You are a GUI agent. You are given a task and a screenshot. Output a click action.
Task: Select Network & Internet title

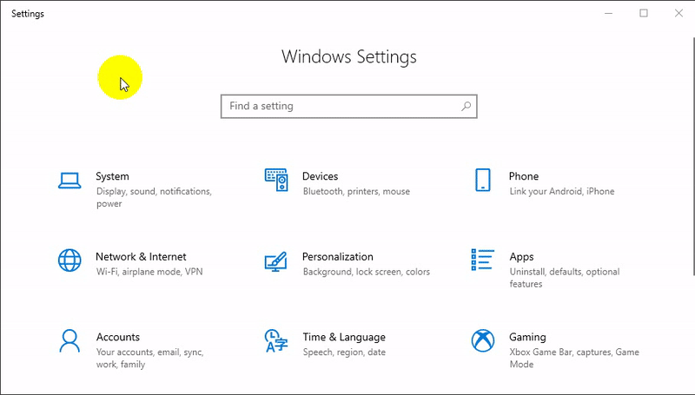click(141, 257)
